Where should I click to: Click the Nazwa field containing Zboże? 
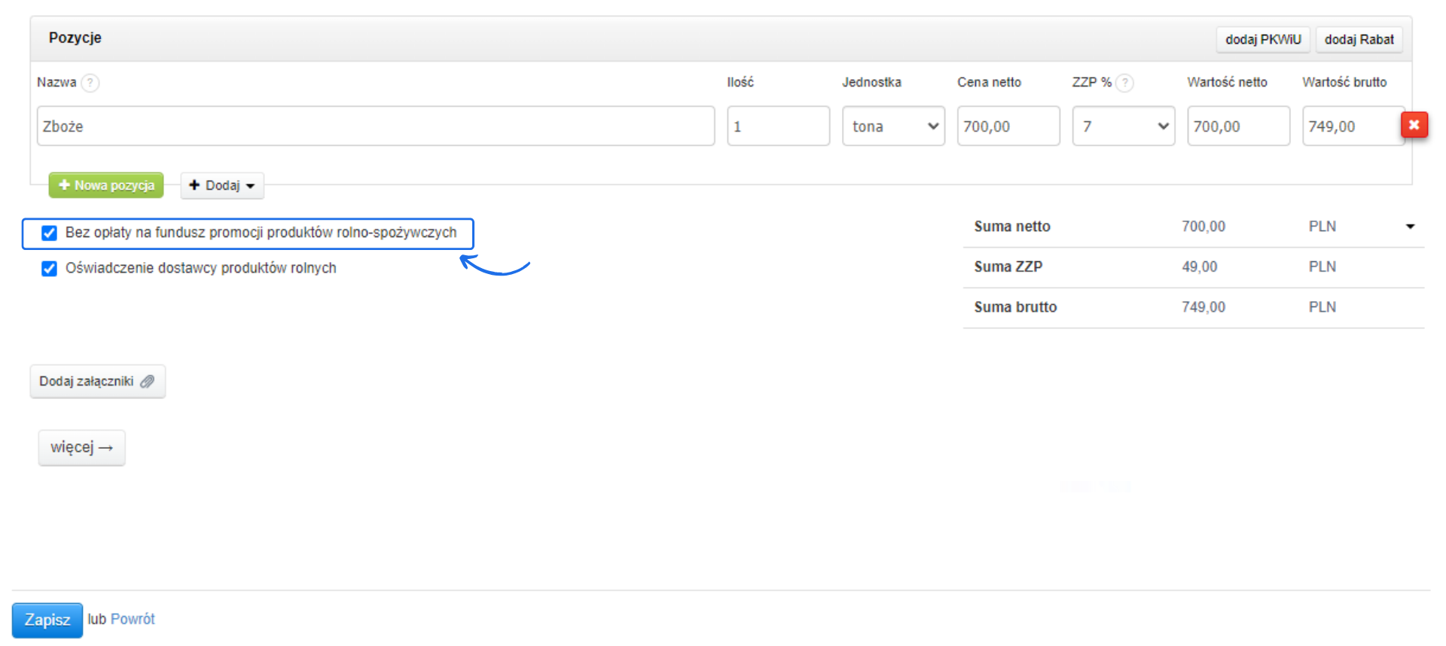[375, 126]
